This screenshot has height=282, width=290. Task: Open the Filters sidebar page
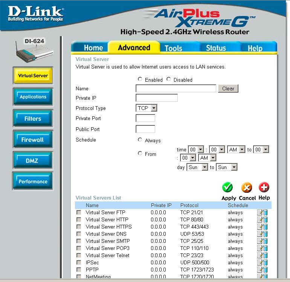(x=33, y=118)
